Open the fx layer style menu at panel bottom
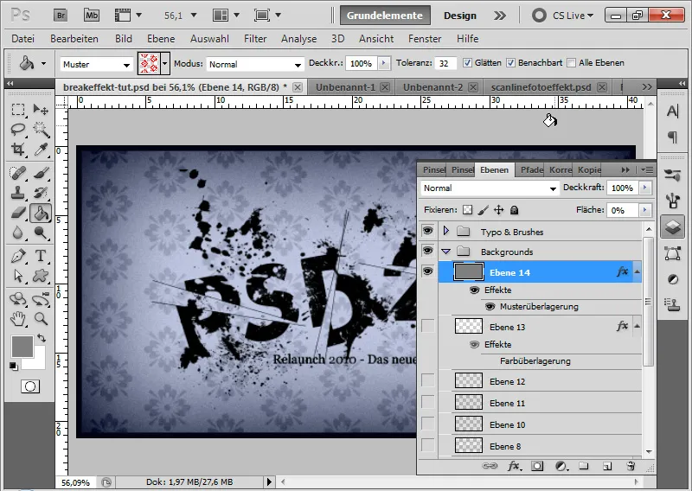The height and width of the screenshot is (491, 692). coord(514,466)
